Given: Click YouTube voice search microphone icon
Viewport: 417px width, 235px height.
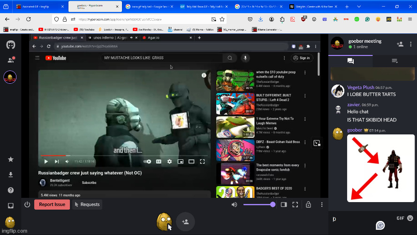Looking at the screenshot, I should (245, 58).
